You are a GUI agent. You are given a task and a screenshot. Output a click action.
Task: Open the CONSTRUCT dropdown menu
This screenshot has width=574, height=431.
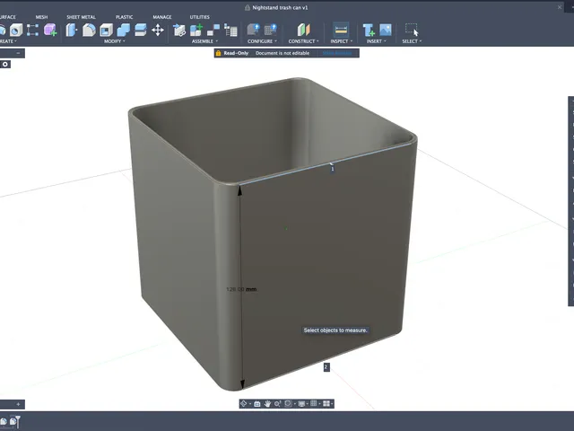(303, 41)
